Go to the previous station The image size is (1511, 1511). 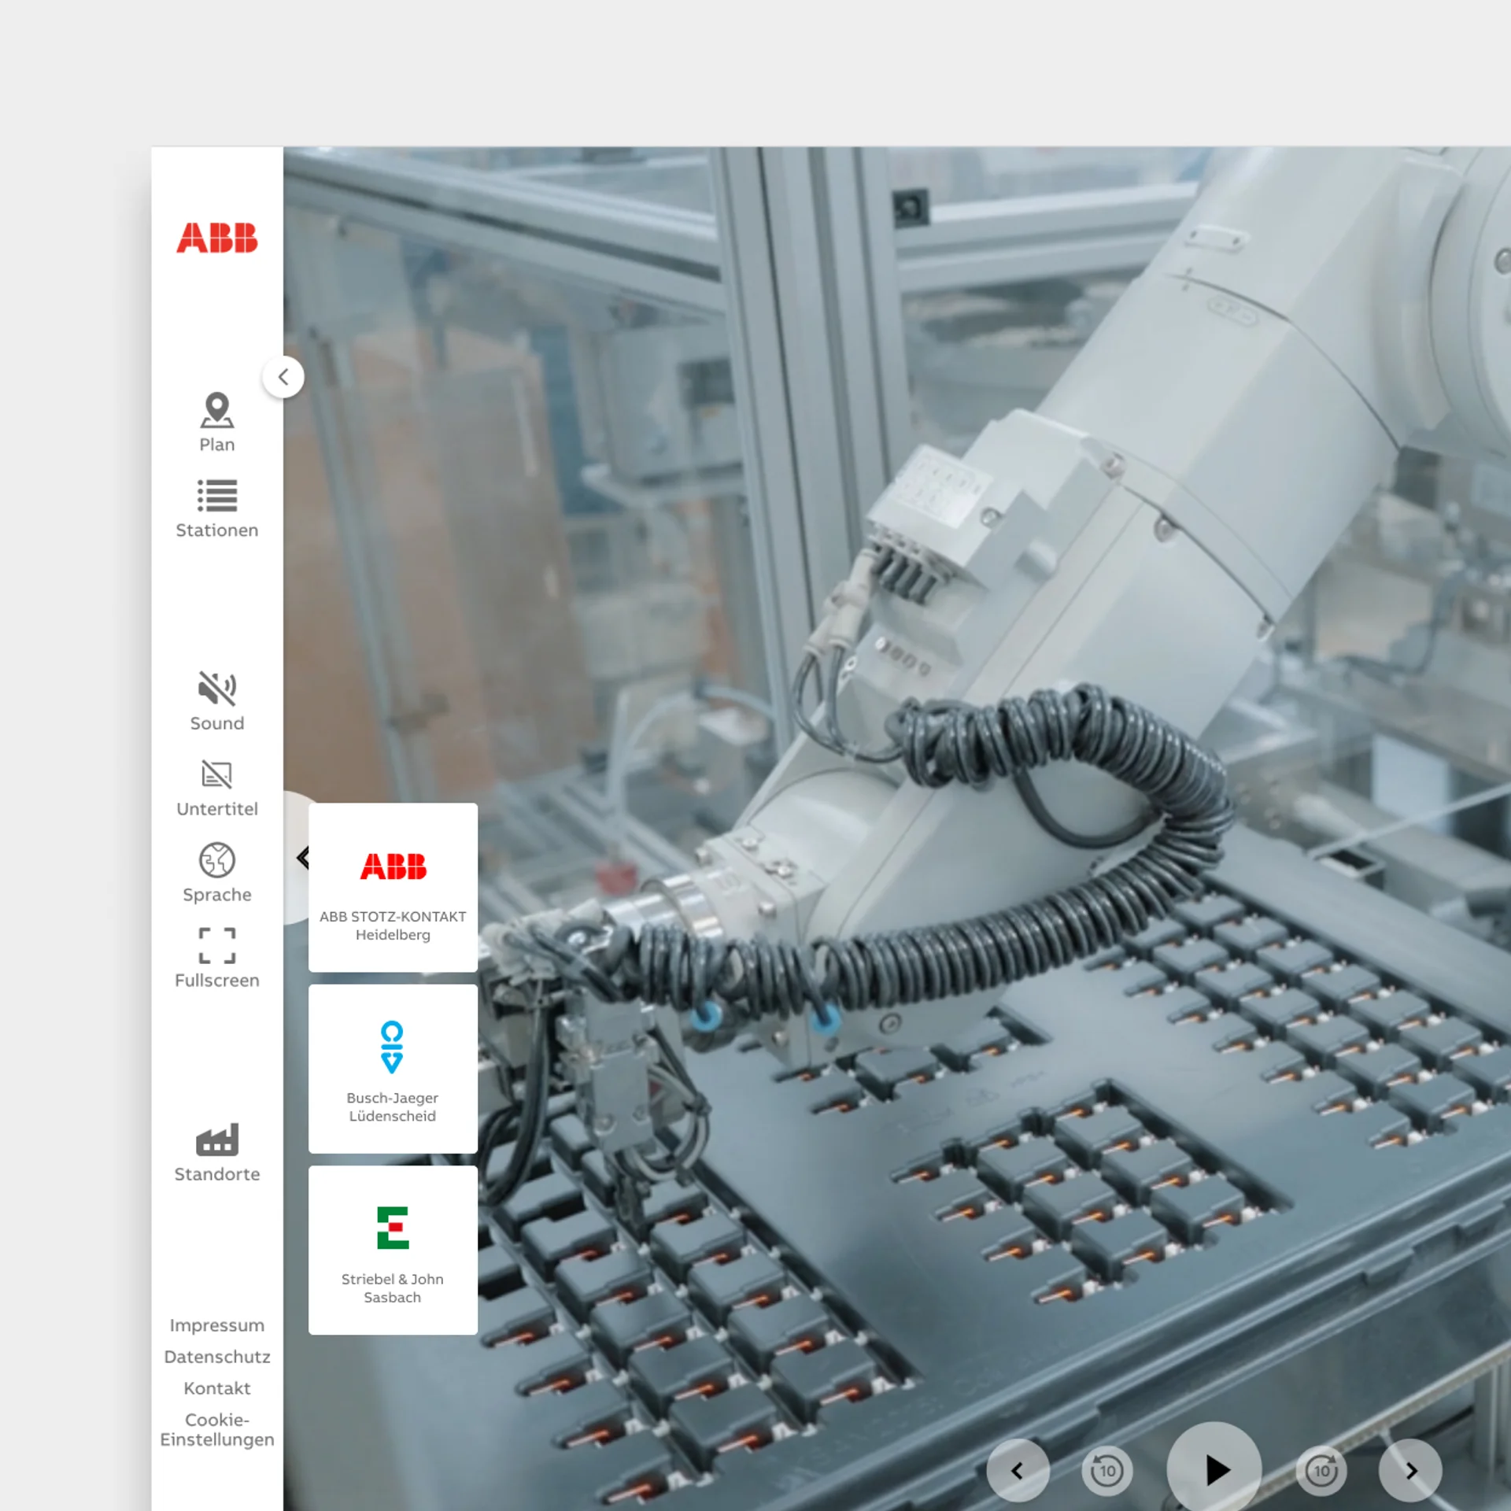coord(1018,1470)
